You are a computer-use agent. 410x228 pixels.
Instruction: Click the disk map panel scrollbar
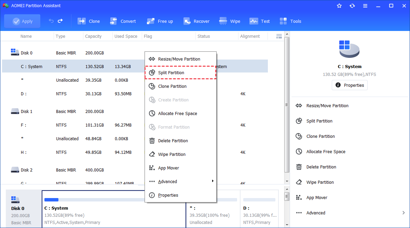287,196
